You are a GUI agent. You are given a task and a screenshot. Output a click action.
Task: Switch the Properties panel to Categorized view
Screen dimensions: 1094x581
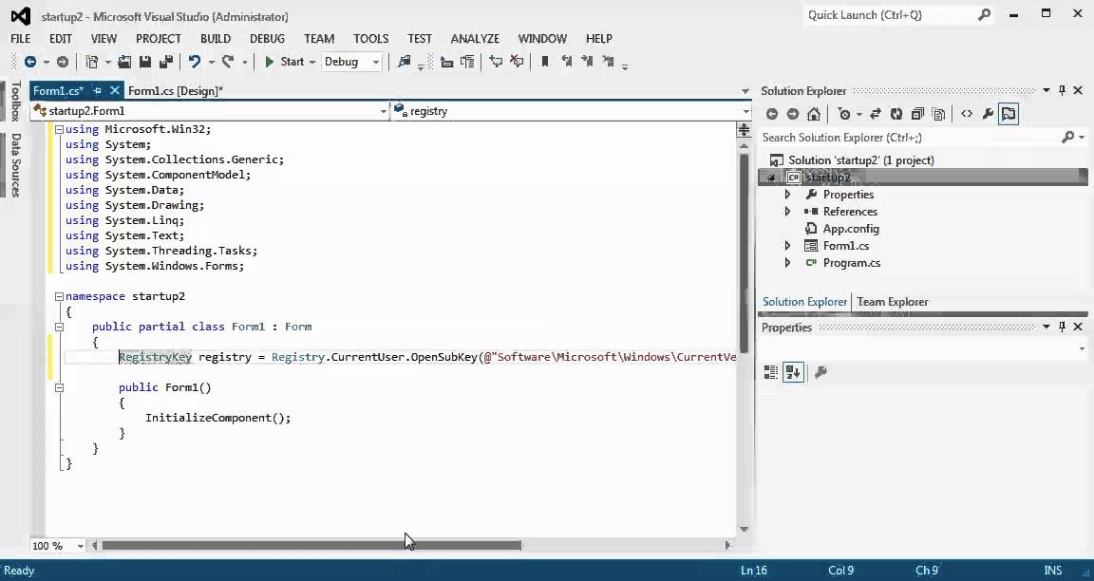[x=771, y=372]
